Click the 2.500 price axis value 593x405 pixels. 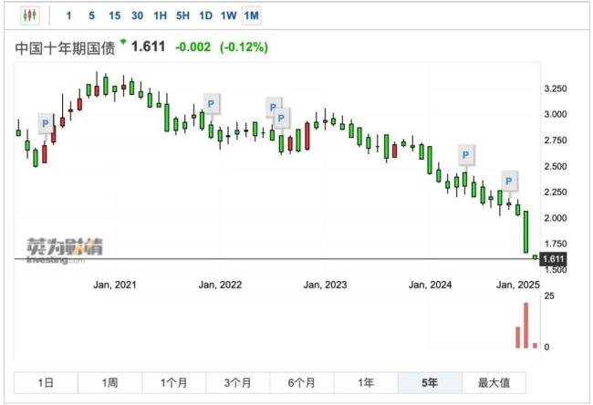[556, 166]
